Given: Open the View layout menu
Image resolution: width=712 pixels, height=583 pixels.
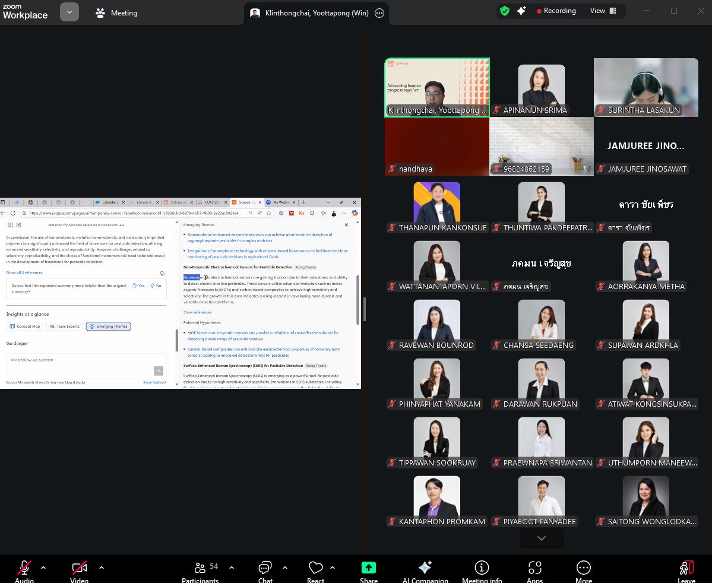Looking at the screenshot, I should tap(603, 11).
